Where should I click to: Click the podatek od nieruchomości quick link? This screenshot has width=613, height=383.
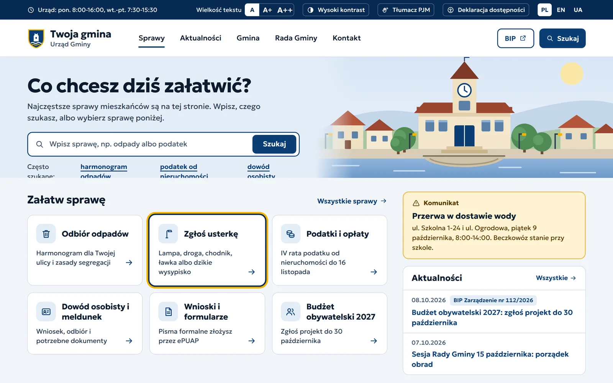click(184, 171)
